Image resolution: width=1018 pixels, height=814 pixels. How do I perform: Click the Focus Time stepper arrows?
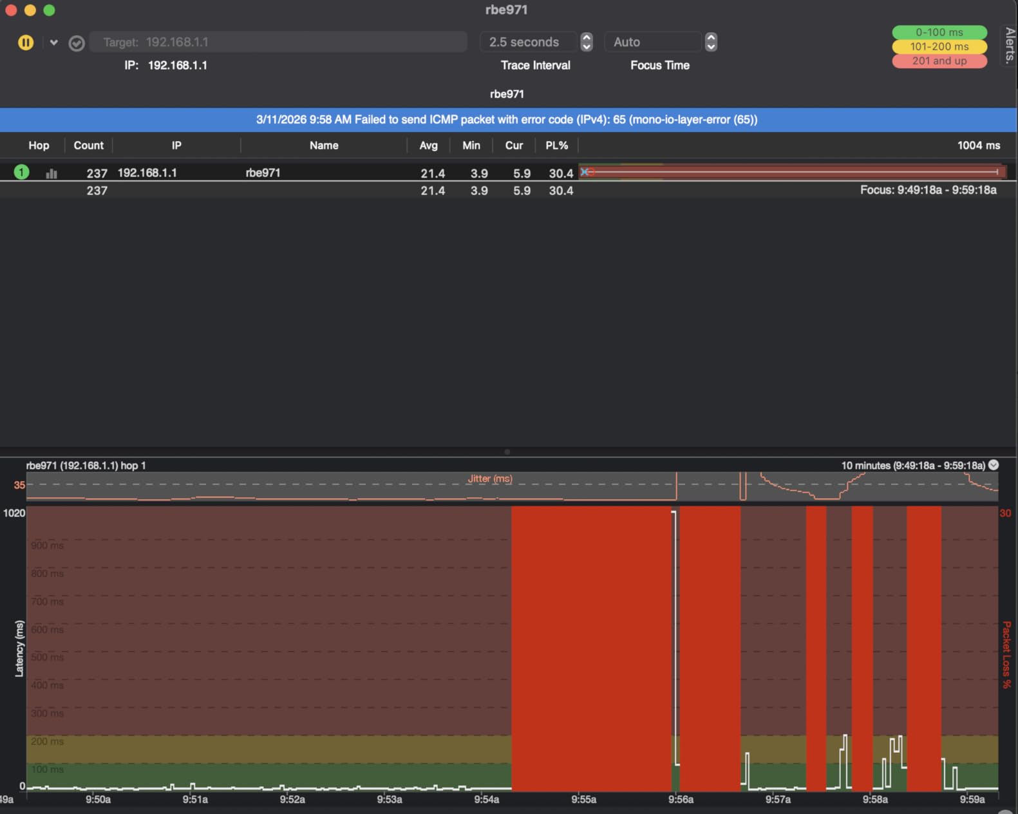click(711, 42)
